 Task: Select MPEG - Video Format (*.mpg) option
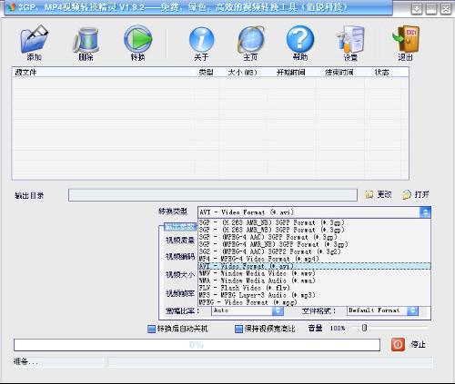point(314,302)
